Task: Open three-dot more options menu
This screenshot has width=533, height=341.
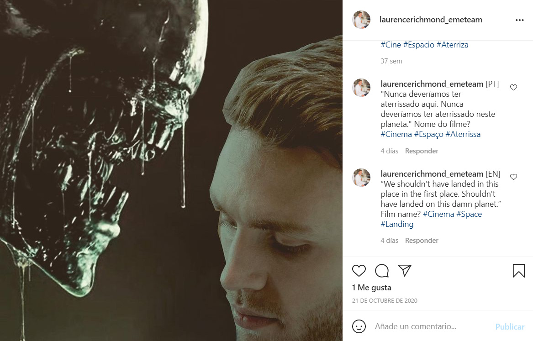Action: (519, 20)
